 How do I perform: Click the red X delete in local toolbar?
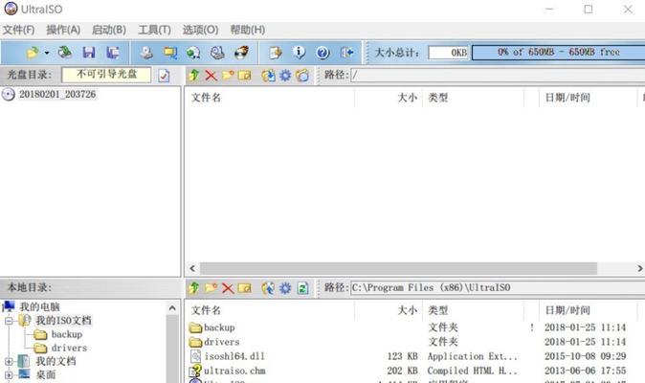[228, 288]
